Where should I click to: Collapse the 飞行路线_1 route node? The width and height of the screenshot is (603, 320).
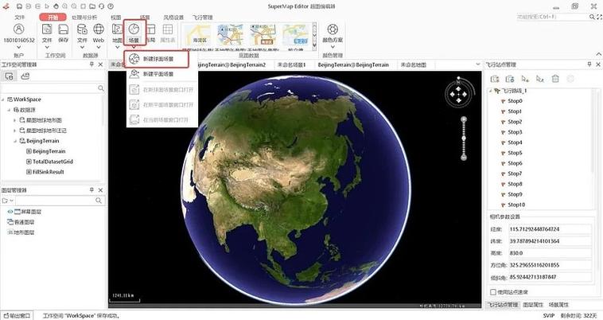tap(490, 91)
